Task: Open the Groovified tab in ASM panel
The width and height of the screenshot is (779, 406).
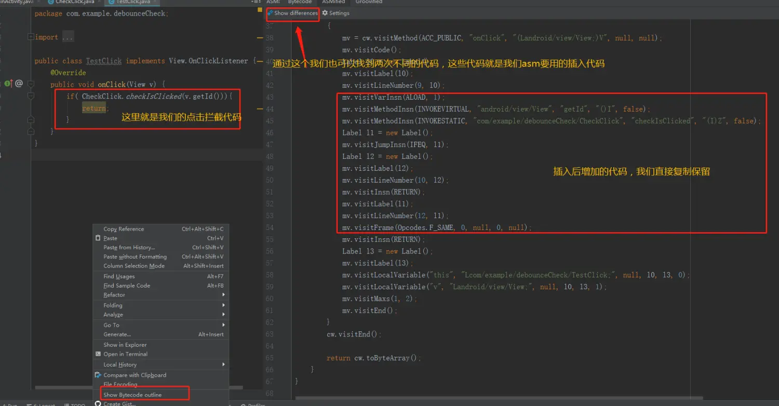Action: pyautogui.click(x=368, y=2)
